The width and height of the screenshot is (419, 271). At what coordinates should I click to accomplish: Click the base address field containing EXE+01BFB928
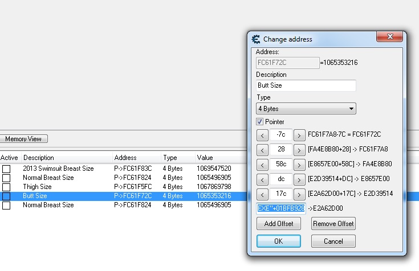tap(281, 208)
